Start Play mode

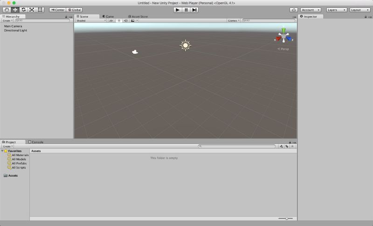coord(178,10)
